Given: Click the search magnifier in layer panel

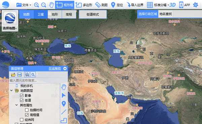Looking at the screenshot, I should [x=33, y=74].
